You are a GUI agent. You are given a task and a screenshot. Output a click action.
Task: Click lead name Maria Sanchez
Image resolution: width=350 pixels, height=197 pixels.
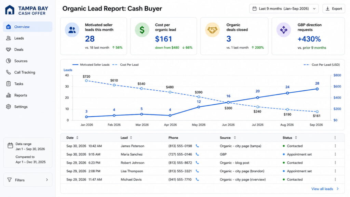click(132, 154)
